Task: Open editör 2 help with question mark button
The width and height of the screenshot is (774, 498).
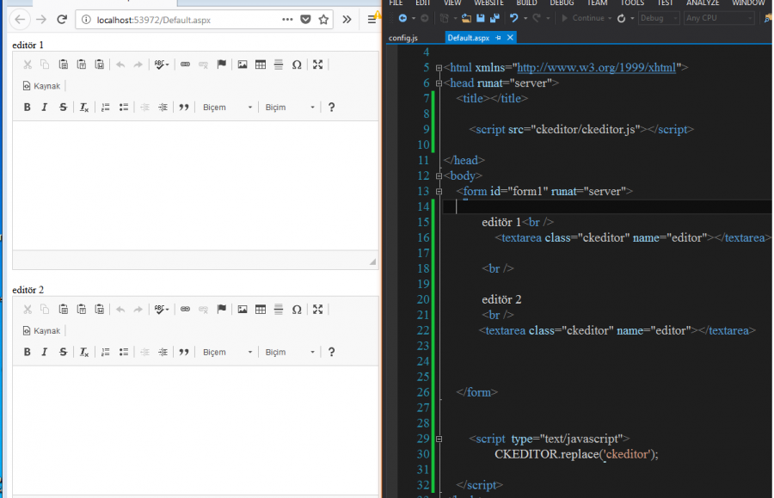Action: pyautogui.click(x=332, y=351)
